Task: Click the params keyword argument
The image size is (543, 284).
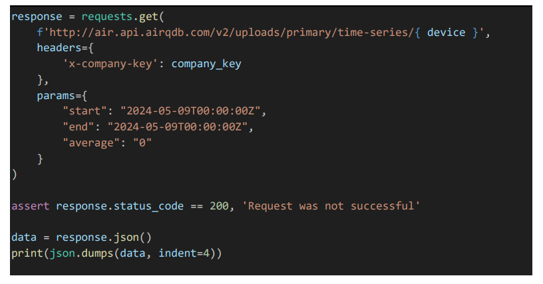Action: coord(57,96)
